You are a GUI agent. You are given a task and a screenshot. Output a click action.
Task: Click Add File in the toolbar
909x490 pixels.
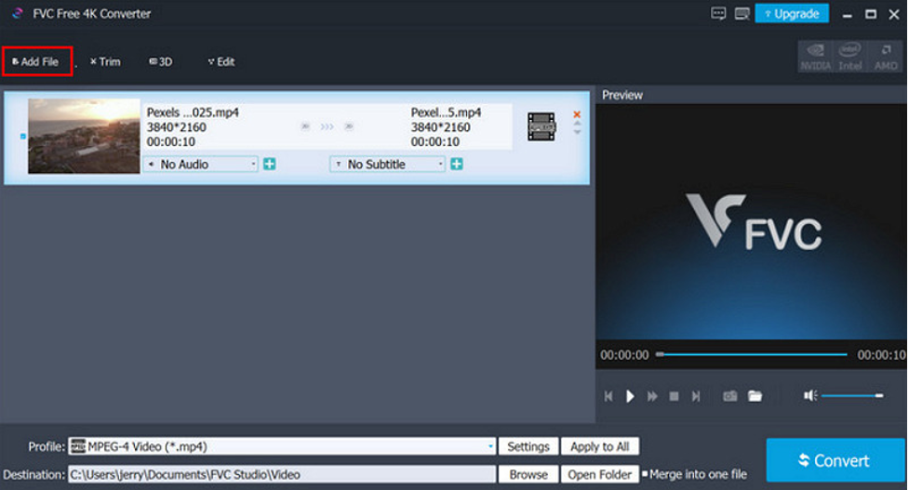[36, 62]
